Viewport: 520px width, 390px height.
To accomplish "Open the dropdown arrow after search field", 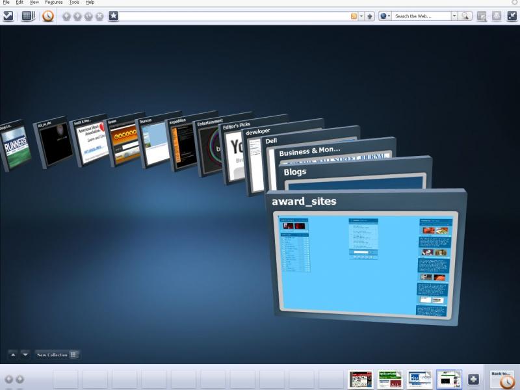I will tap(454, 16).
